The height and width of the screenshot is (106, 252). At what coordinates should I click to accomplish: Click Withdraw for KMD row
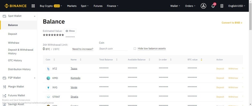point(233,78)
